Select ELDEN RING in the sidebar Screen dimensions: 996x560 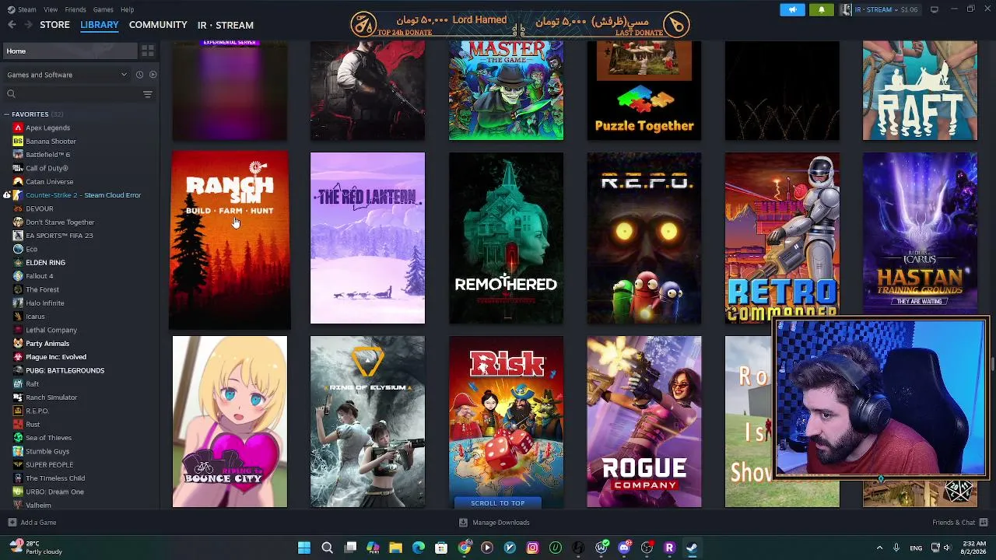(45, 263)
